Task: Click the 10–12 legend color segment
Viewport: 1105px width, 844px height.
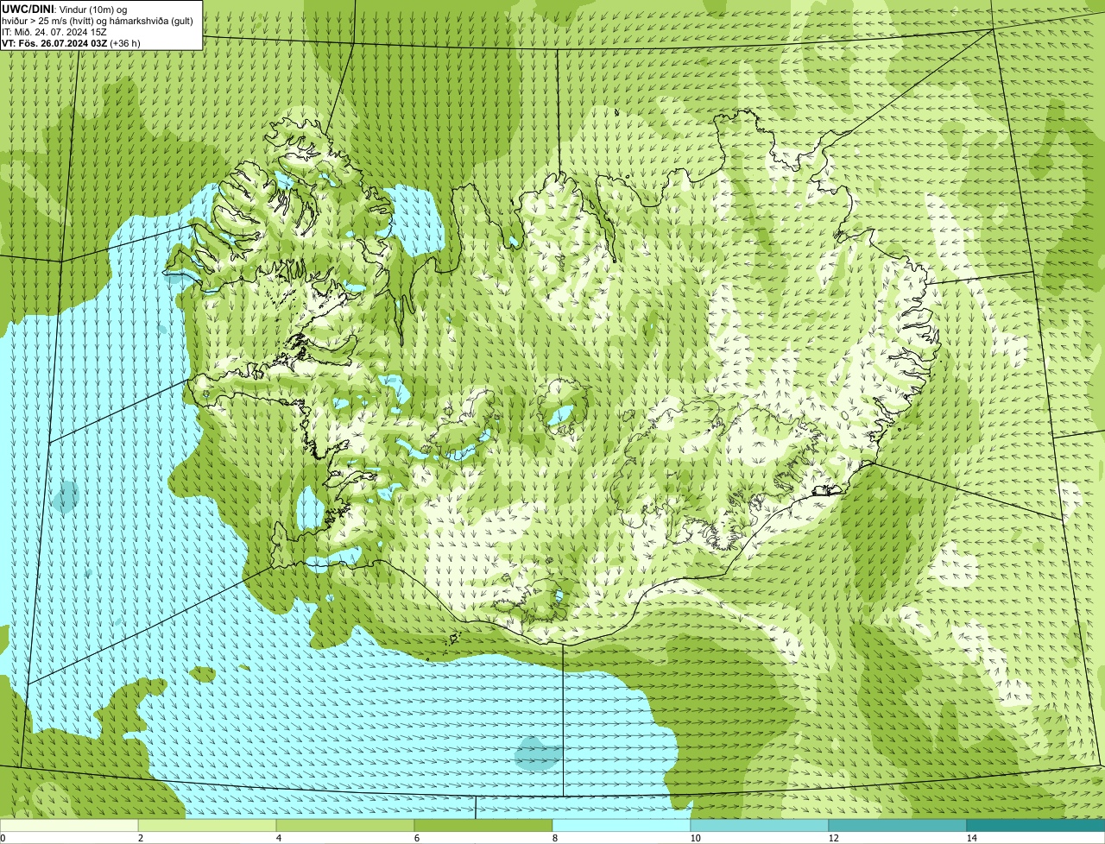Action: click(760, 826)
